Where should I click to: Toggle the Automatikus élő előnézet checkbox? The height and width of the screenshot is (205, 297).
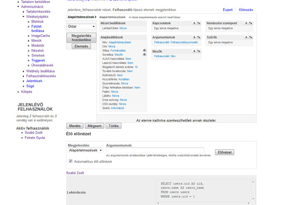pos(71,162)
